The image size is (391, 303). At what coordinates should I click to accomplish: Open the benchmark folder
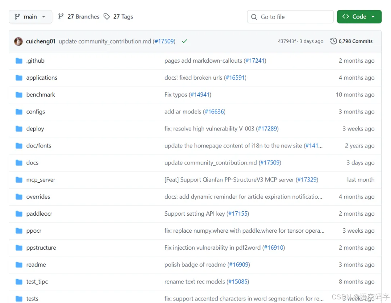pyautogui.click(x=41, y=95)
